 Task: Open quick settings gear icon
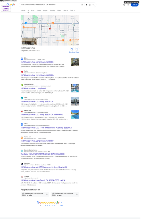tap(124, 5)
